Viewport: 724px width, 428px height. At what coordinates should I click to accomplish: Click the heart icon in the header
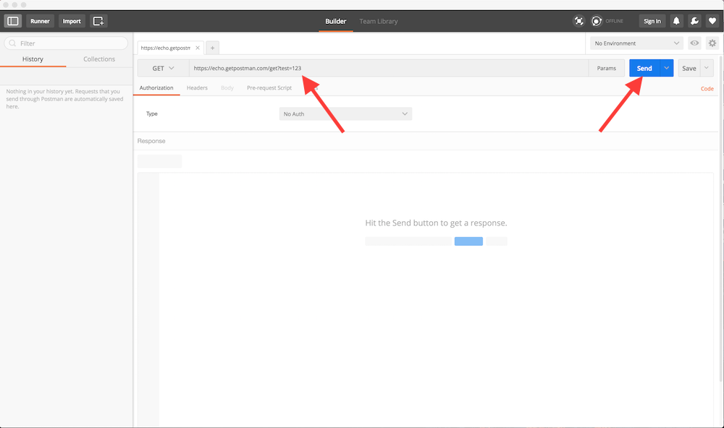pos(712,21)
